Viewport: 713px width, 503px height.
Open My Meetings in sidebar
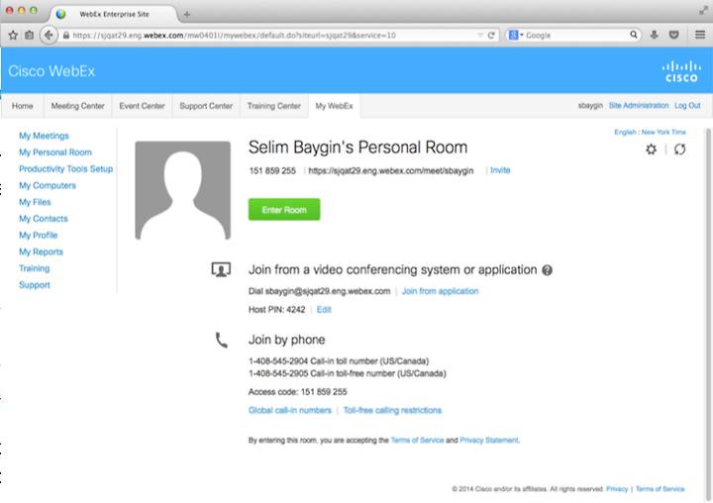point(44,136)
